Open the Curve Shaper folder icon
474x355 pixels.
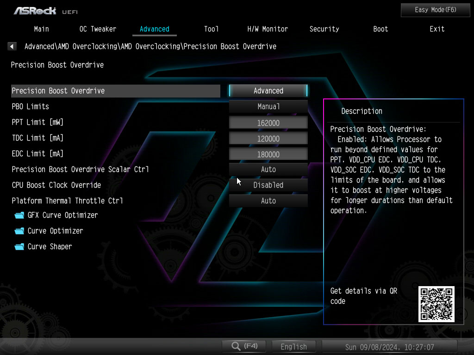(x=19, y=247)
